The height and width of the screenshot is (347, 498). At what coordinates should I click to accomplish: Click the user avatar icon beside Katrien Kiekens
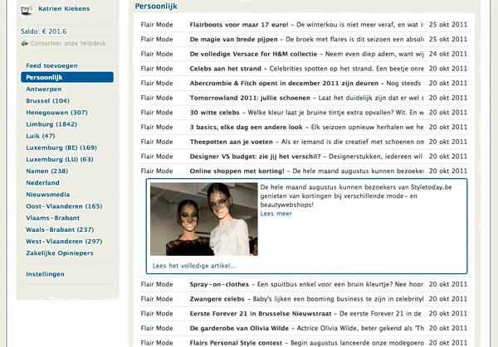coord(27,10)
